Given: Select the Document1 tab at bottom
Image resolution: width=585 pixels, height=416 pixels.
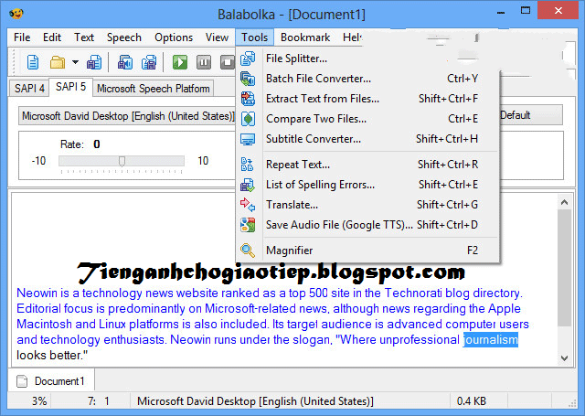Looking at the screenshot, I should click(51, 381).
